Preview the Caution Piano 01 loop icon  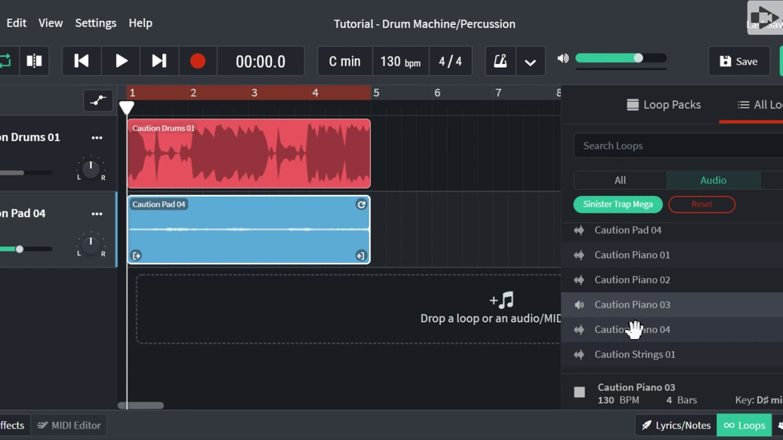(579, 255)
